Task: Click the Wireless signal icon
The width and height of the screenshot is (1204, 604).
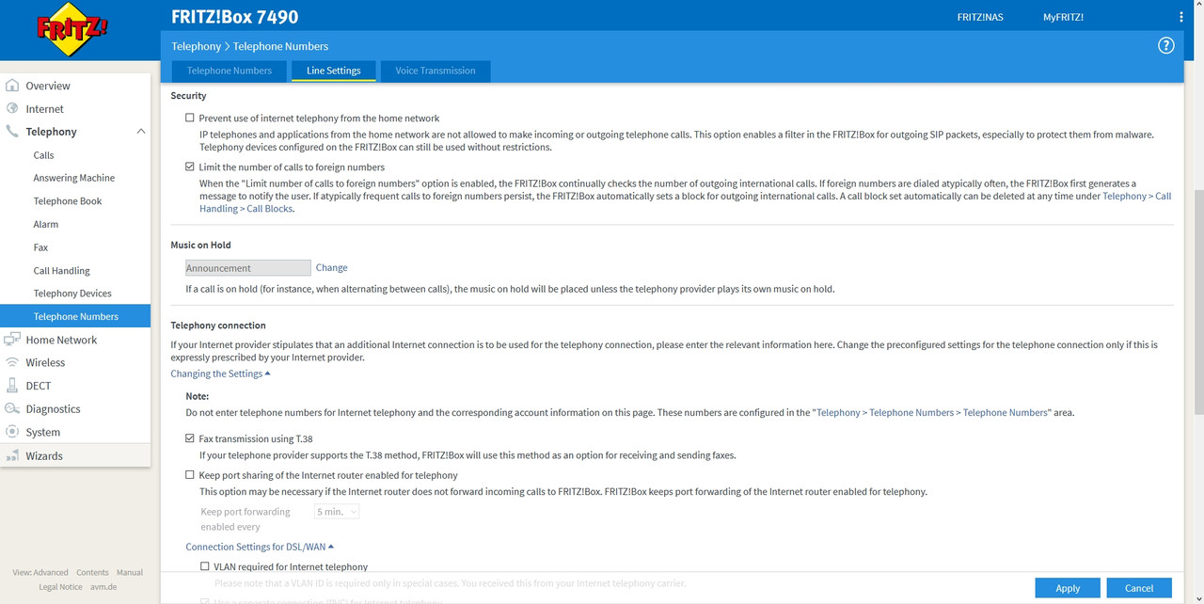Action: pyautogui.click(x=12, y=362)
